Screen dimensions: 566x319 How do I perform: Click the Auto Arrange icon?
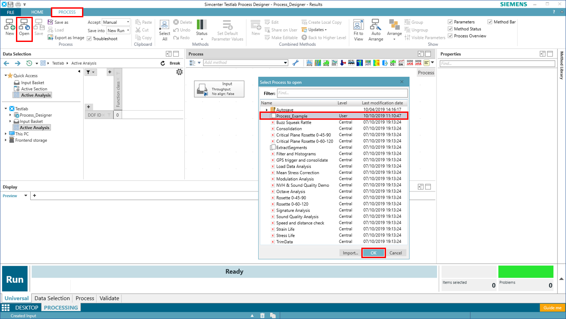point(376,25)
